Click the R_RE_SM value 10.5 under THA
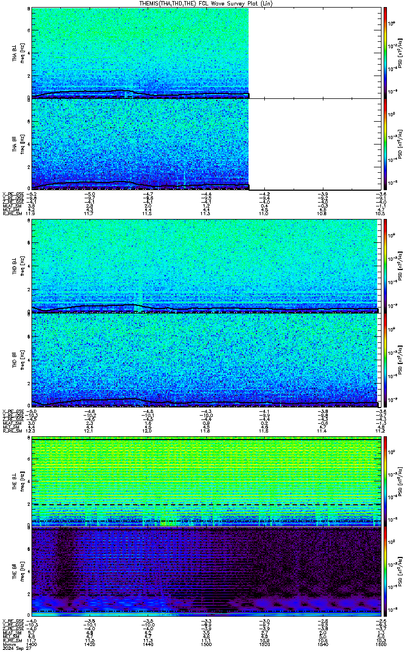 pyautogui.click(x=381, y=214)
